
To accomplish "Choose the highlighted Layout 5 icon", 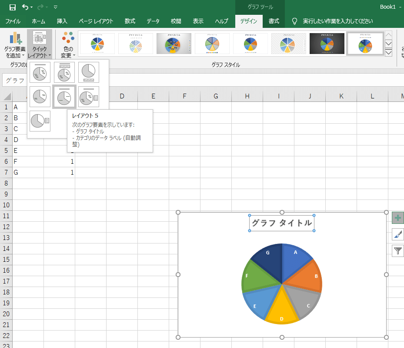I will (64, 97).
